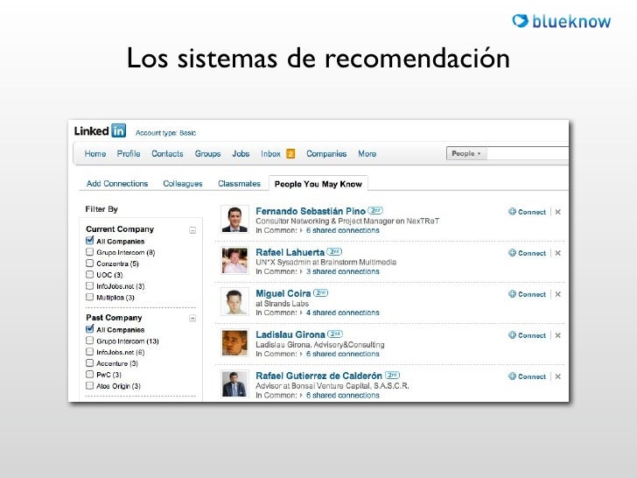The width and height of the screenshot is (637, 478).
Task: Uncheck All Companies under Current Company
Action: coord(90,240)
